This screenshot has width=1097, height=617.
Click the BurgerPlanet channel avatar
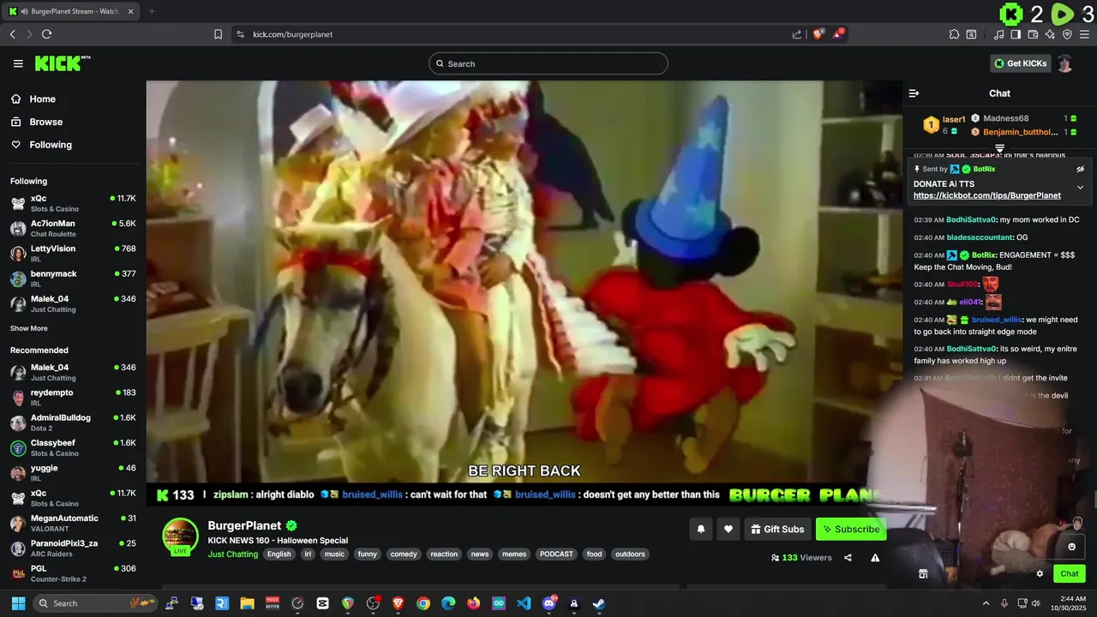181,537
